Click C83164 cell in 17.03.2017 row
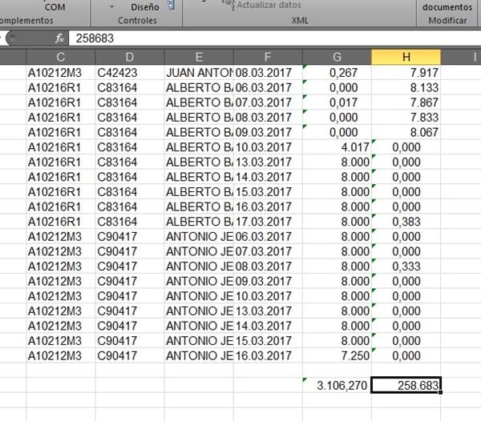481x421 pixels. pos(130,222)
